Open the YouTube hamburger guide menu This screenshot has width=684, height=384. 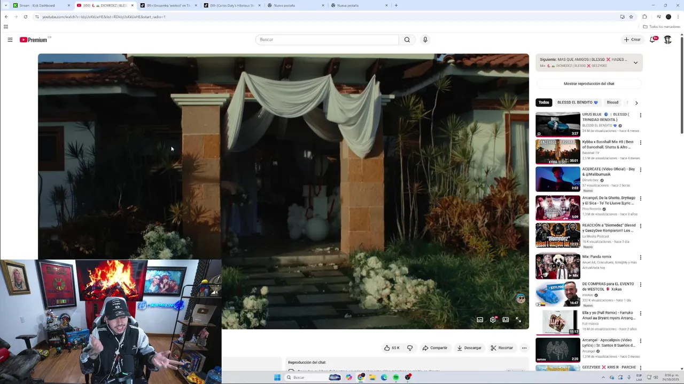[10, 39]
